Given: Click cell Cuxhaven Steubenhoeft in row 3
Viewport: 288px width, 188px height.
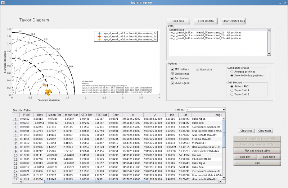Looking at the screenshot, I should [206, 127].
